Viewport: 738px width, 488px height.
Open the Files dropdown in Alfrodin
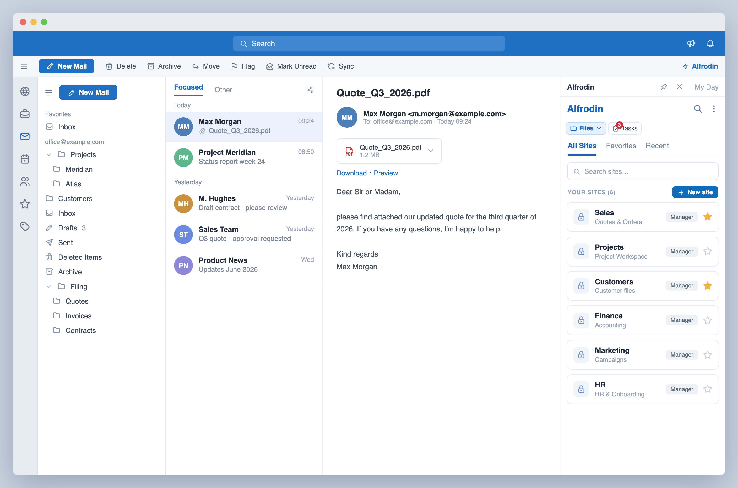[x=586, y=128]
